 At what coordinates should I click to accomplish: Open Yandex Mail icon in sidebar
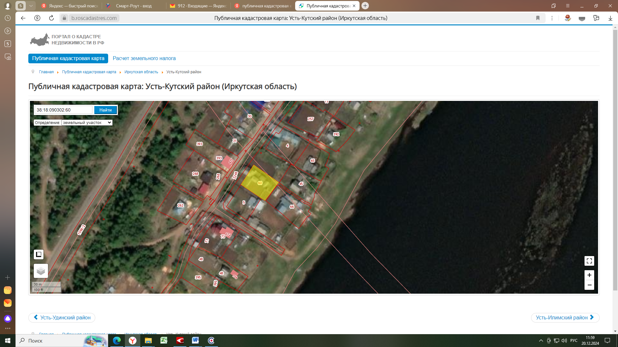[x=8, y=303]
